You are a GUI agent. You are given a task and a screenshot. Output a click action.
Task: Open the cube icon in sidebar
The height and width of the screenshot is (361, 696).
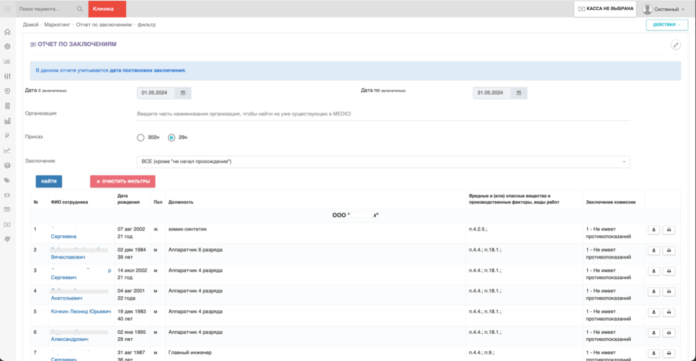point(7,165)
